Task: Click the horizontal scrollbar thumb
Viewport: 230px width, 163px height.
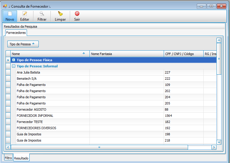Action: pos(99,147)
